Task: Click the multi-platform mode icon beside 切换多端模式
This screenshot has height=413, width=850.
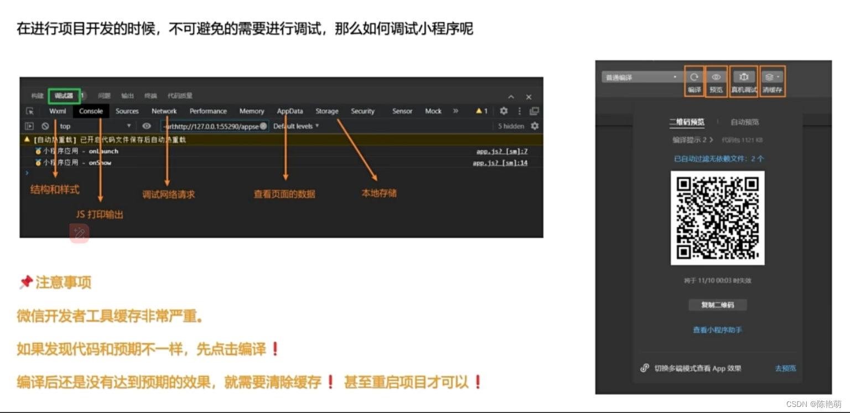Action: coord(645,368)
